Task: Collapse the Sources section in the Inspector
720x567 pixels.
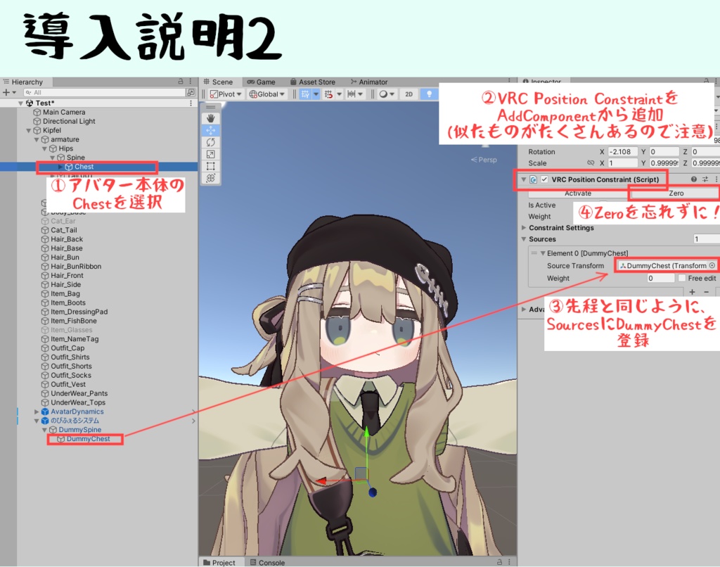Action: 523,239
